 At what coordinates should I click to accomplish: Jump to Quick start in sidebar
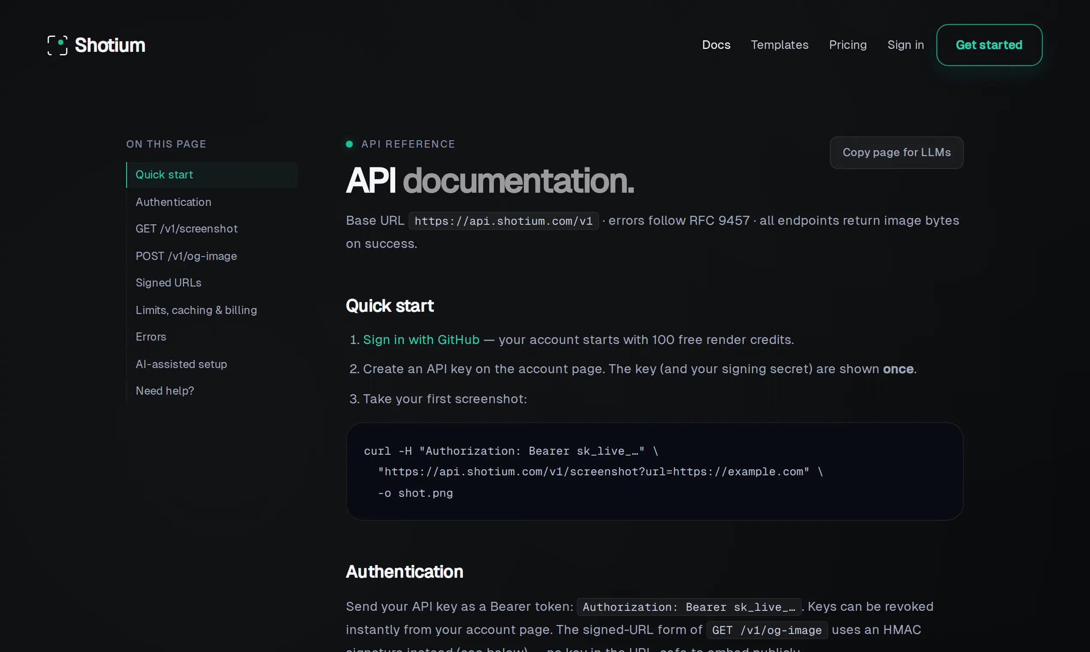pos(212,175)
